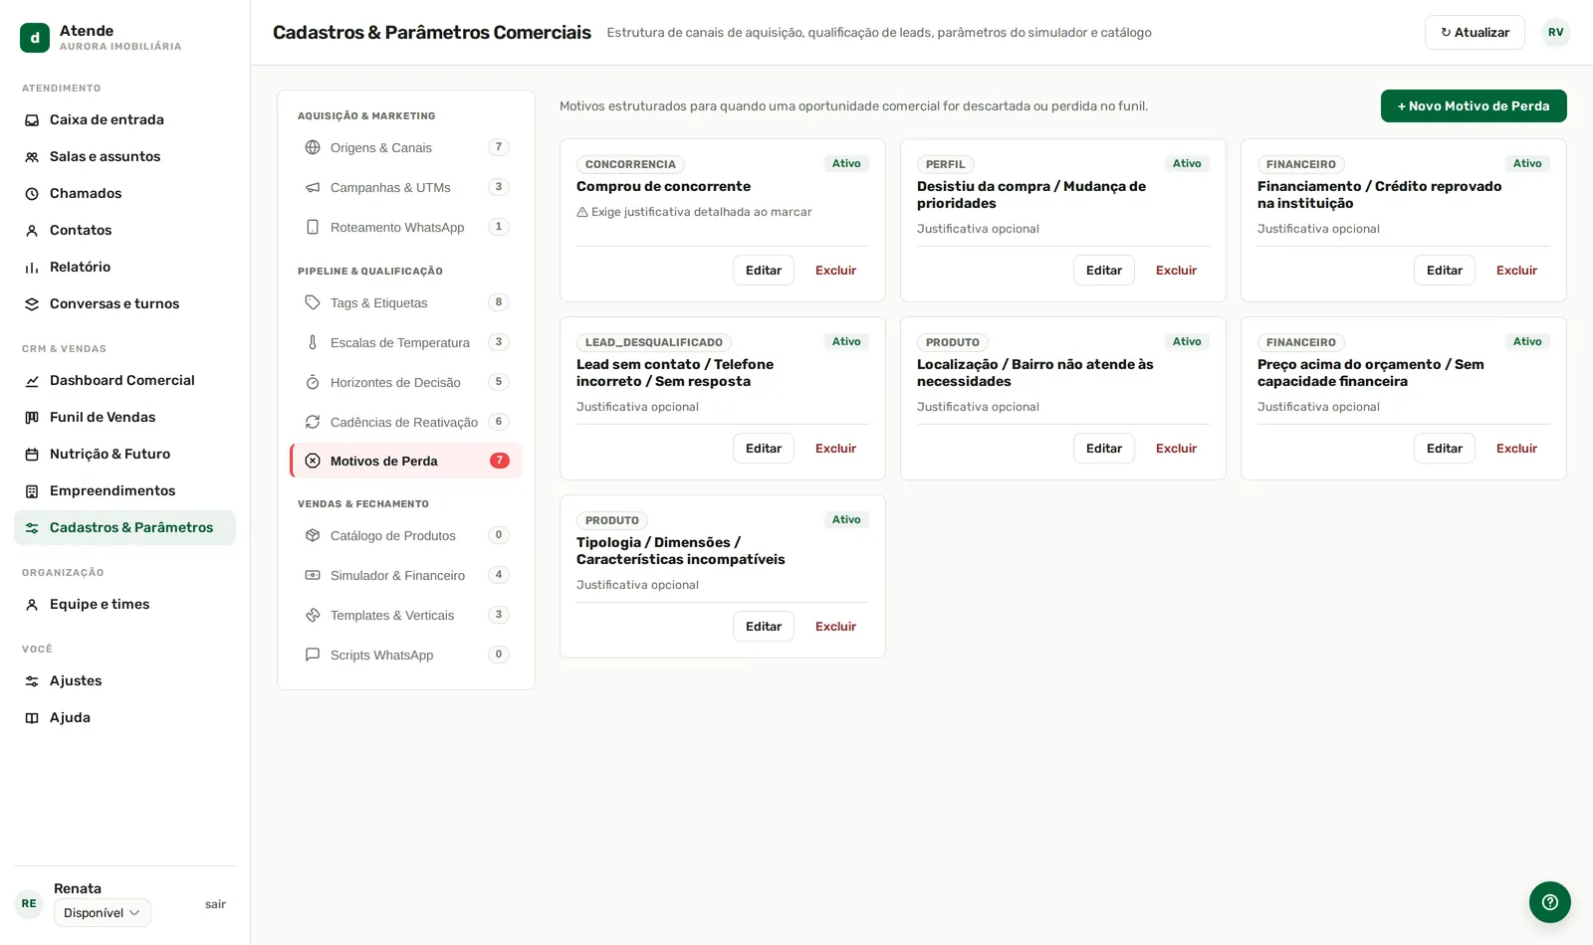This screenshot has height=945, width=1593.
Task: Click the refresh icon for Cadências de Reativação
Action: point(313,422)
